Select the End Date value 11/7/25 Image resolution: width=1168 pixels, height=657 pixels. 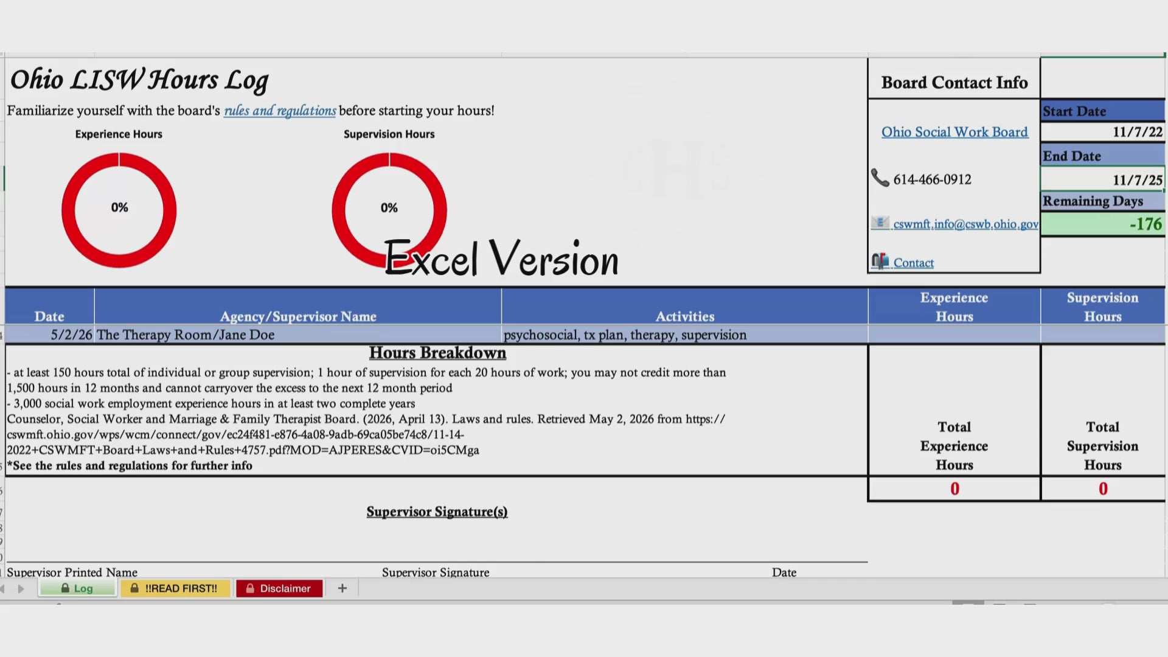(x=1103, y=179)
